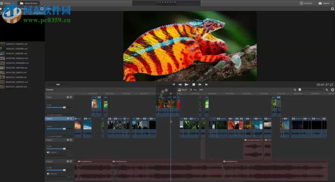Mute Track 2
The width and height of the screenshot is (335, 182).
click(68, 119)
